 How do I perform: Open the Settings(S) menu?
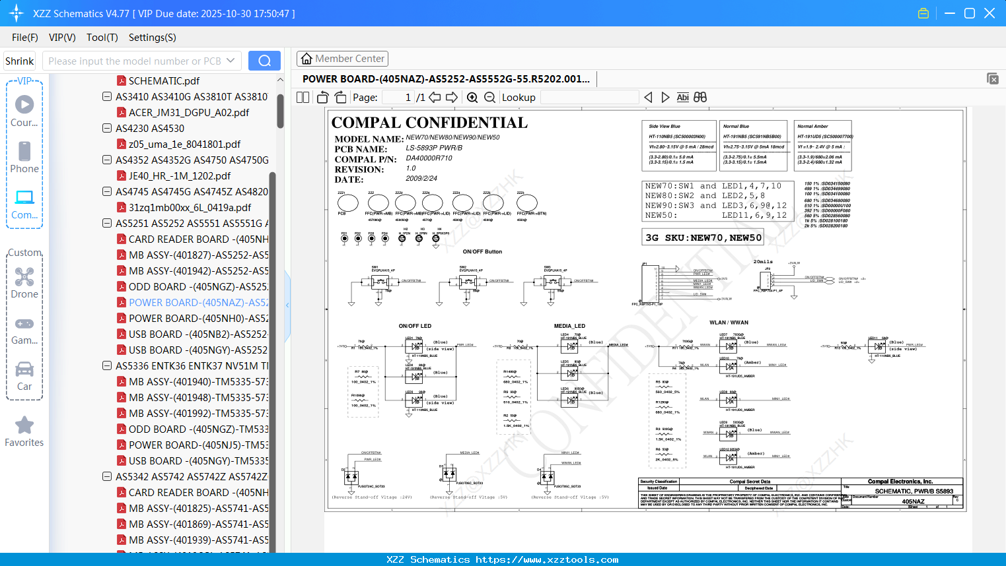(153, 38)
